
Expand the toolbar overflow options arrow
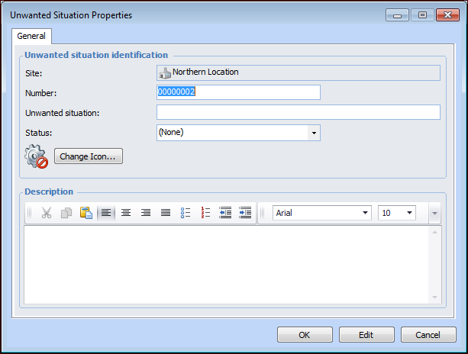(434, 214)
